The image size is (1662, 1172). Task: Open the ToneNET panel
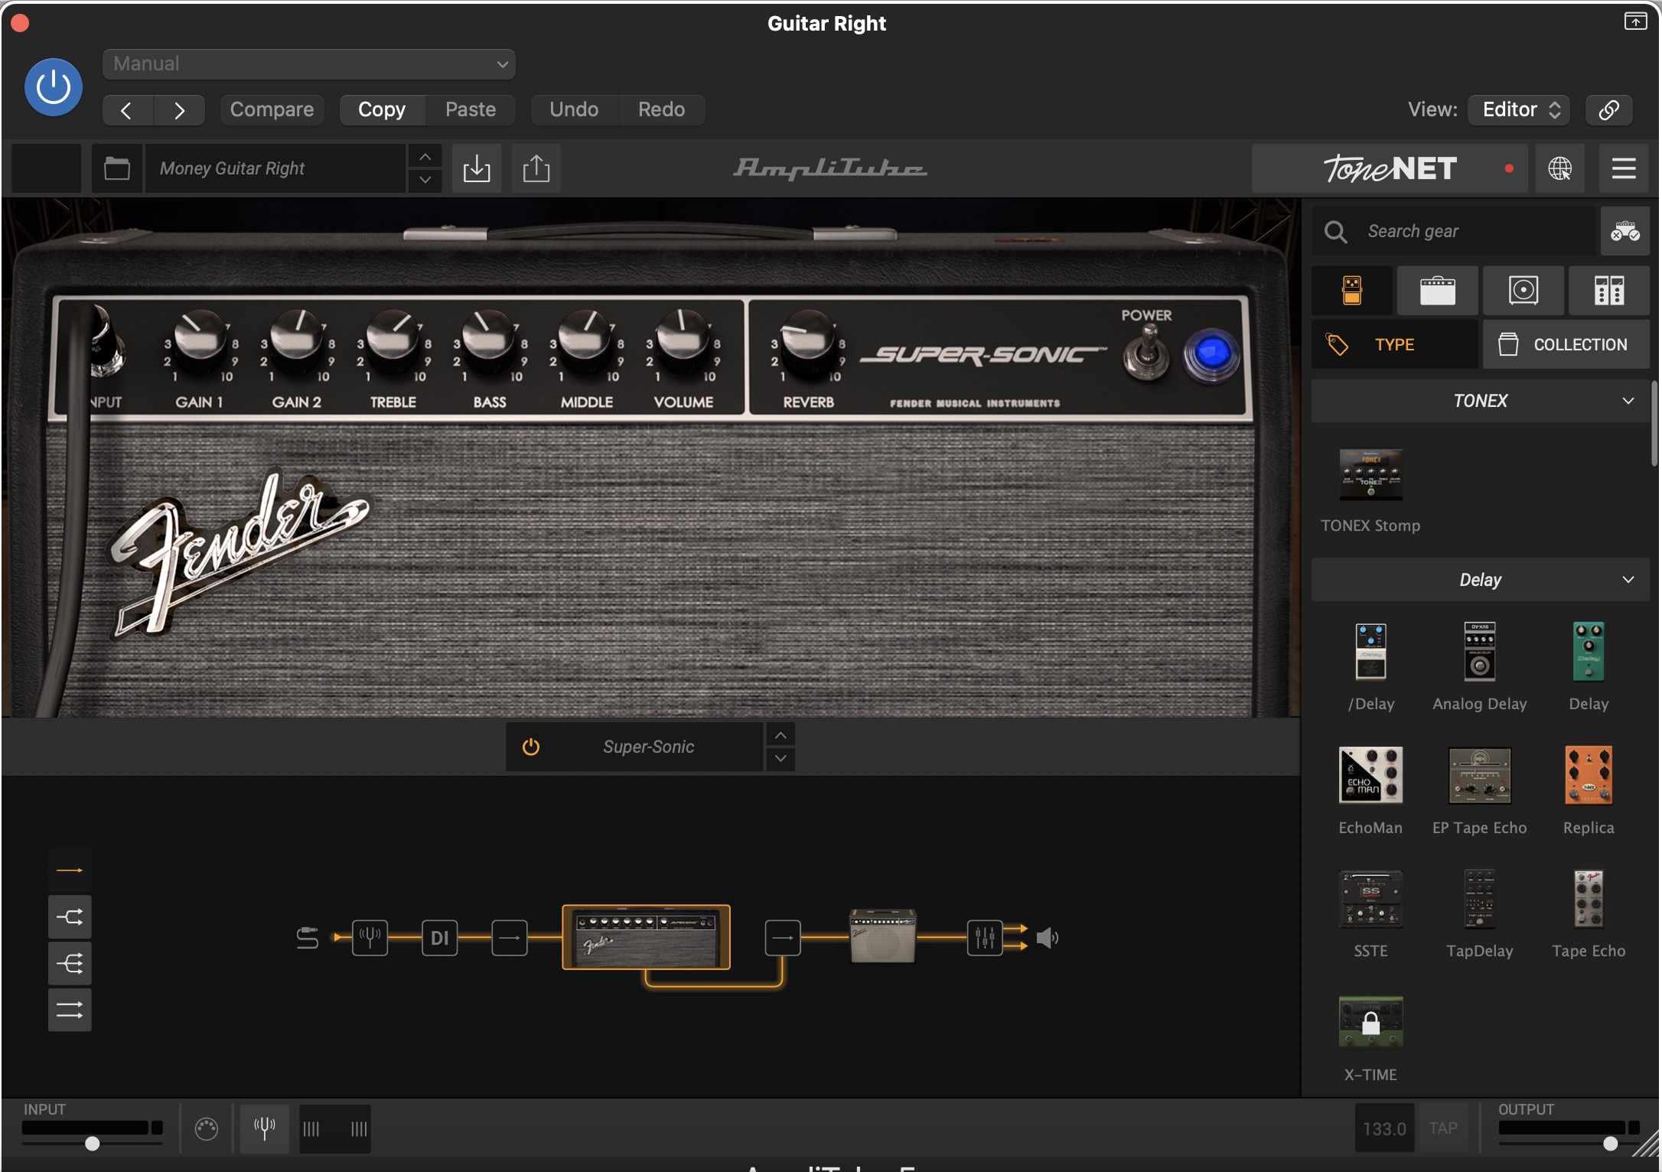coord(1390,168)
